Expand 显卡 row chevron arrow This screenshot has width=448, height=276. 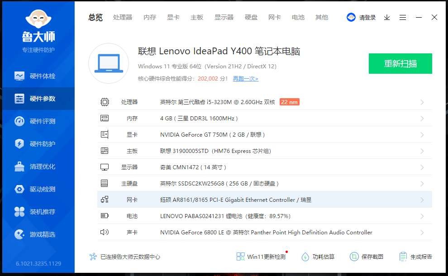point(422,135)
